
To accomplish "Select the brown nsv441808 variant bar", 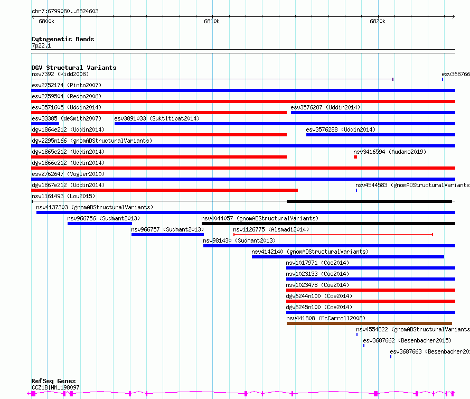I will pyautogui.click(x=369, y=323).
